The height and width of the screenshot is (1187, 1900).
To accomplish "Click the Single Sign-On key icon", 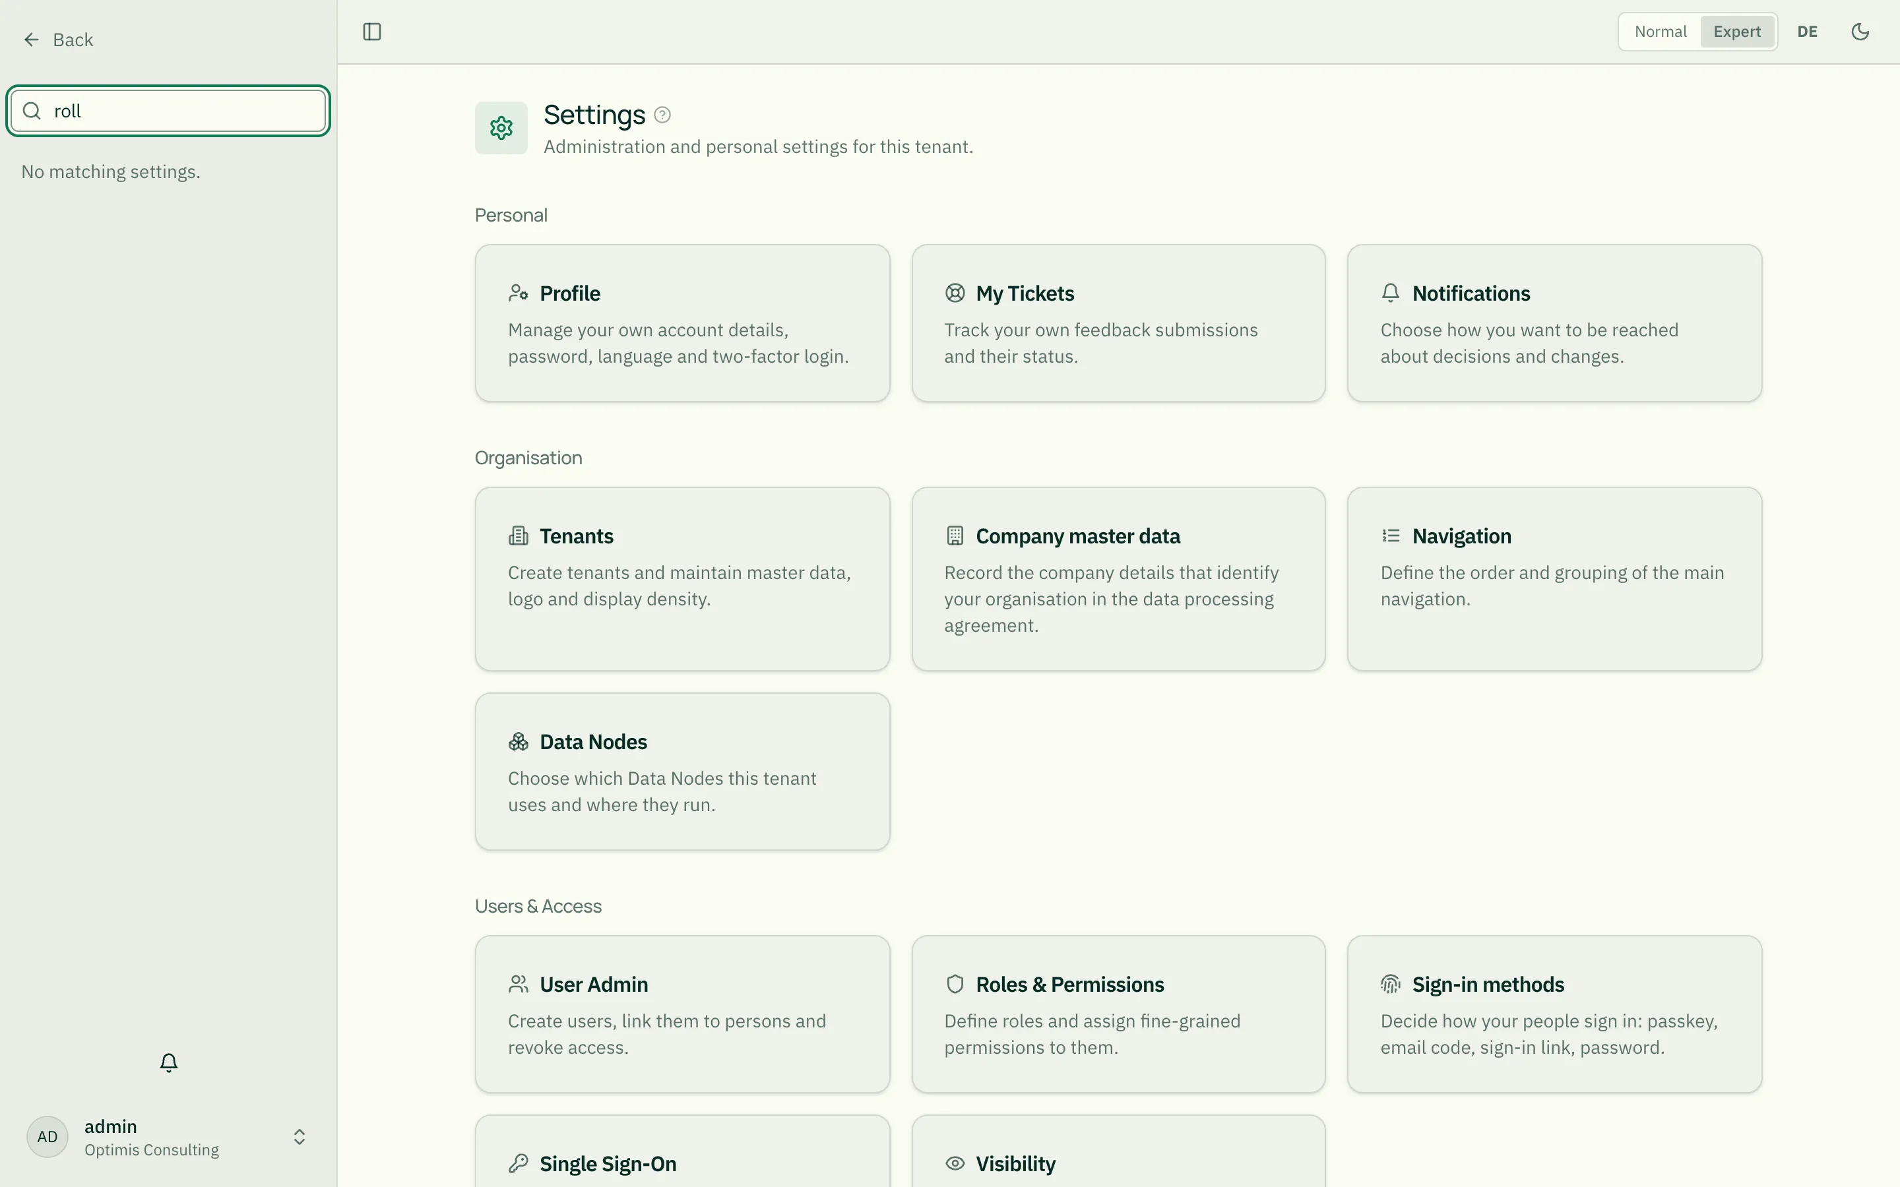I will pos(518,1164).
